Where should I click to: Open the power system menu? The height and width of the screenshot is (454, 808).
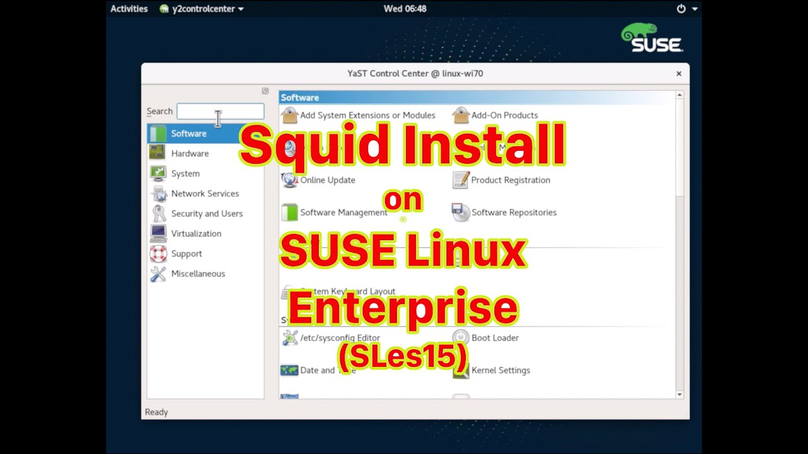[x=687, y=9]
